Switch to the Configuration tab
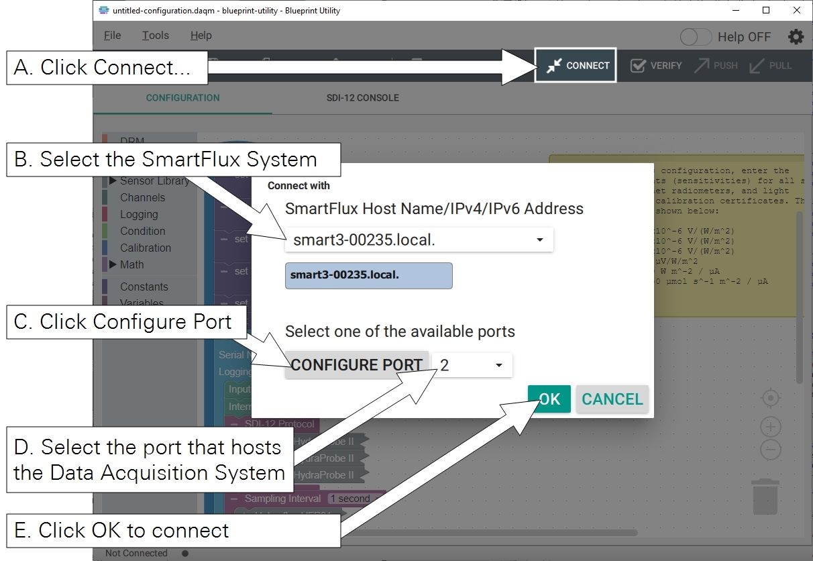Screen dimensions: 813x561 pyautogui.click(x=183, y=98)
